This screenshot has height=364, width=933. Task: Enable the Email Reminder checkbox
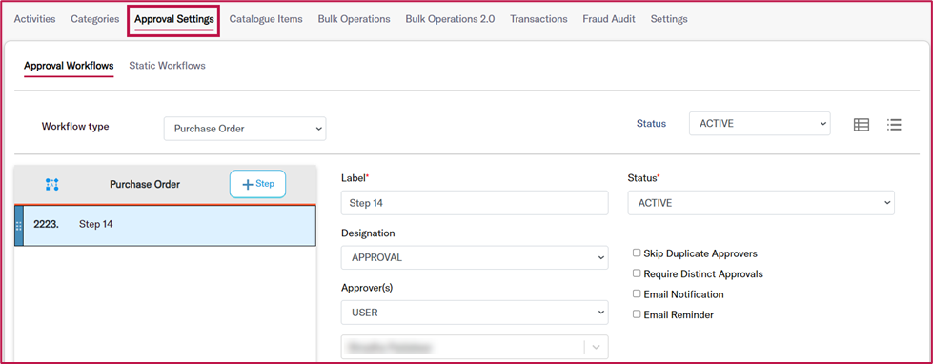tap(637, 314)
